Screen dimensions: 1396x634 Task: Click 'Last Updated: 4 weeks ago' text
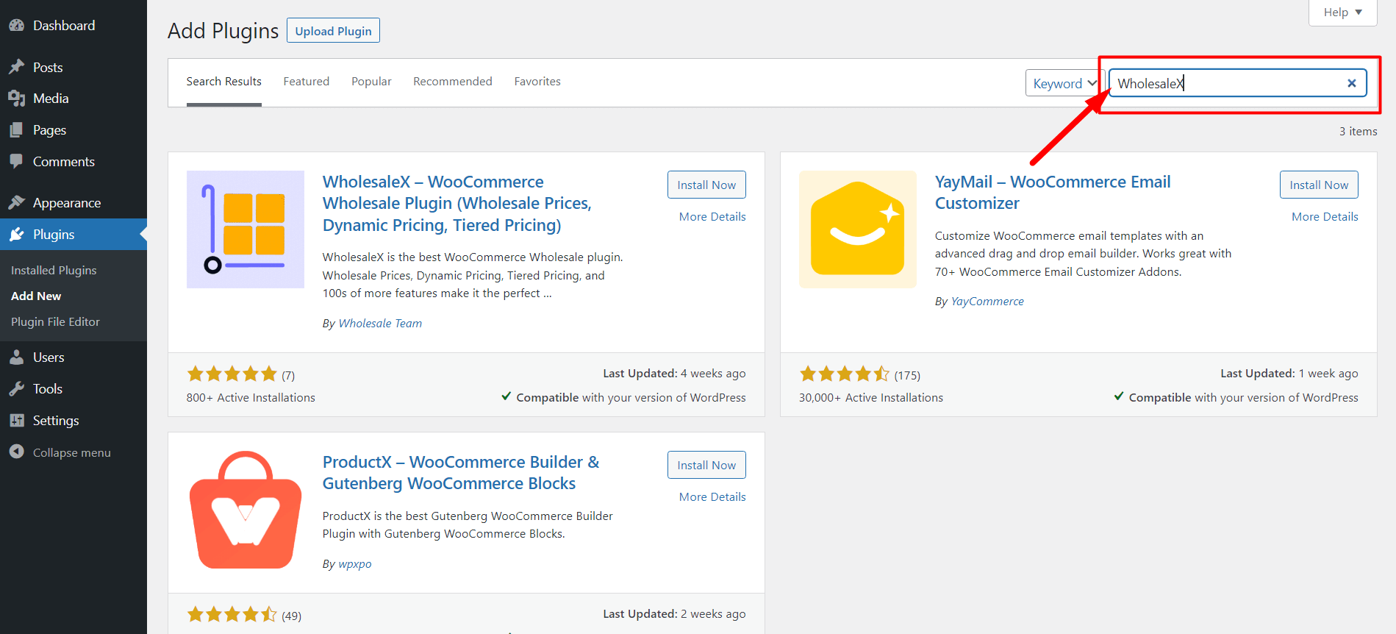click(x=674, y=373)
